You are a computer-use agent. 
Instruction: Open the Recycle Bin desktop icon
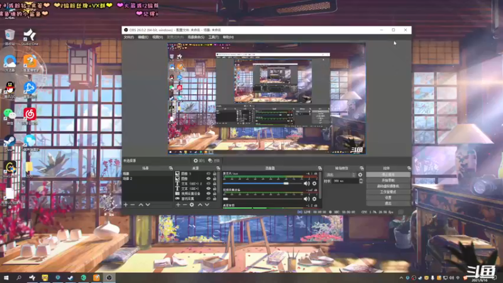9,36
